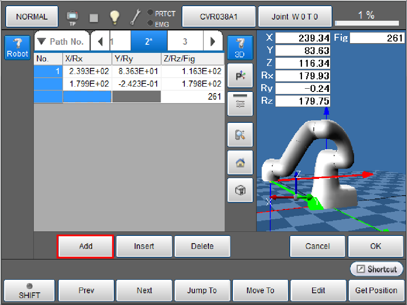Switch to path tab 3
407x305 pixels.
pyautogui.click(x=185, y=41)
